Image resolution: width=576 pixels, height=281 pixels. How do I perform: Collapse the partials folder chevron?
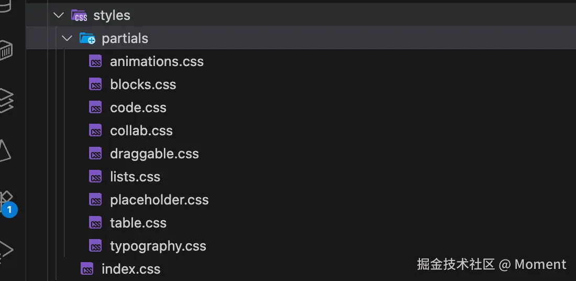[67, 39]
